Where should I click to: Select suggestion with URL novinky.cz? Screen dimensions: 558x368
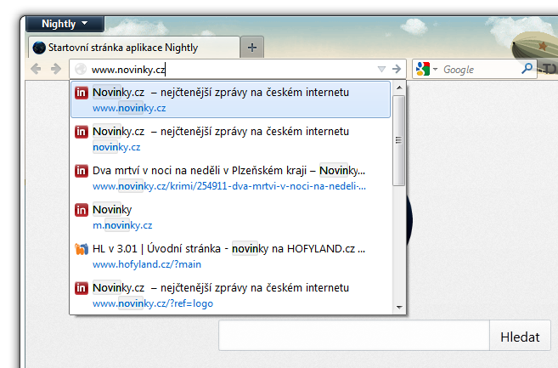[x=231, y=139]
